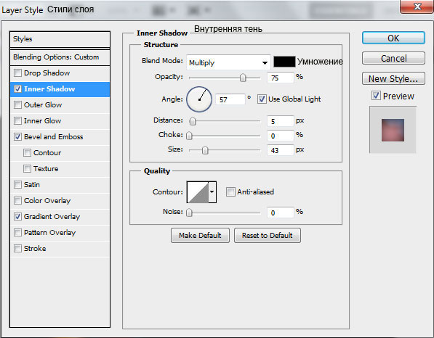Viewport: 434px width, 338px height.
Task: Click the Distance slider handle
Action: (x=193, y=121)
